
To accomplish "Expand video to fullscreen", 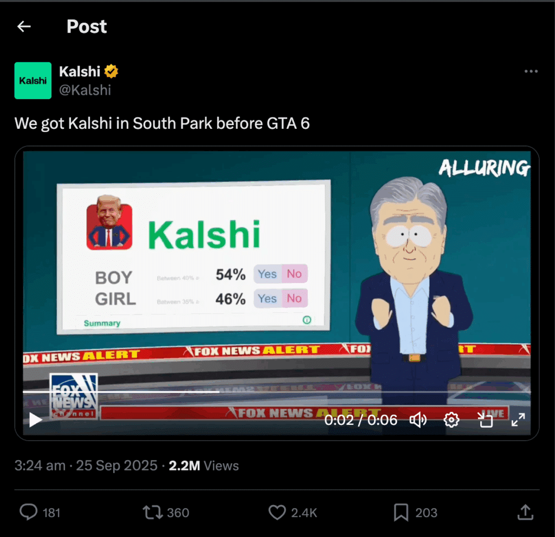I will pyautogui.click(x=518, y=420).
